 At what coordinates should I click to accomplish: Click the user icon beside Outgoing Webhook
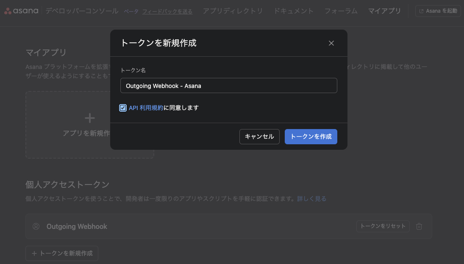pos(36,226)
